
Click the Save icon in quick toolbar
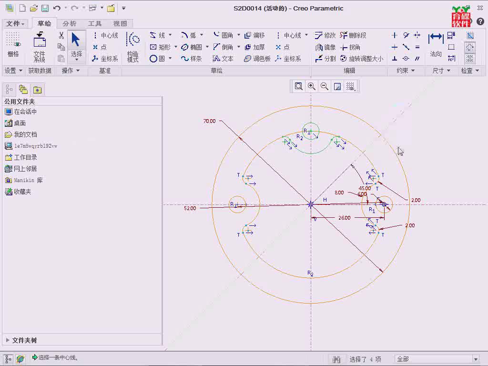coord(45,9)
